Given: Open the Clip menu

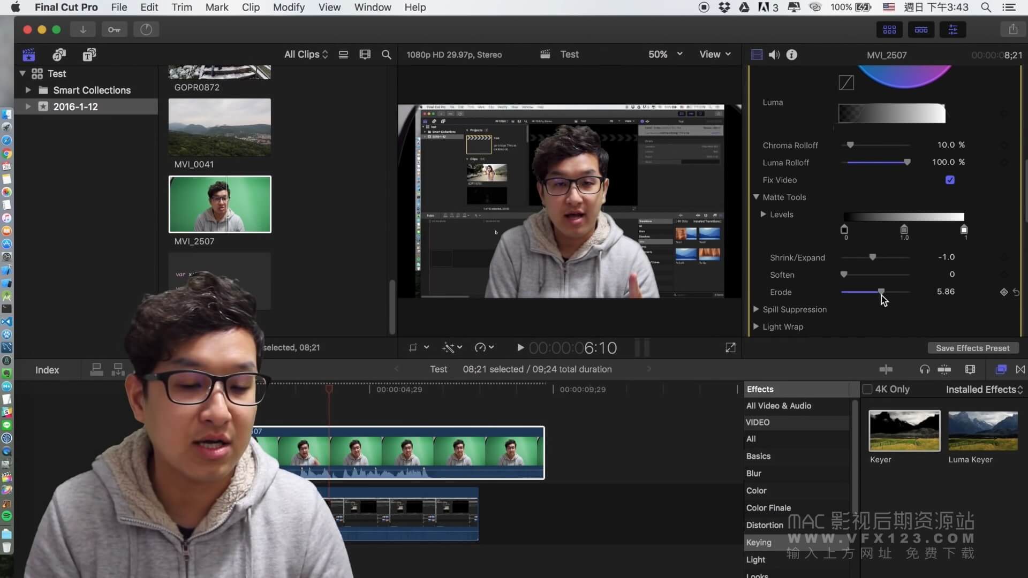Looking at the screenshot, I should pos(251,7).
